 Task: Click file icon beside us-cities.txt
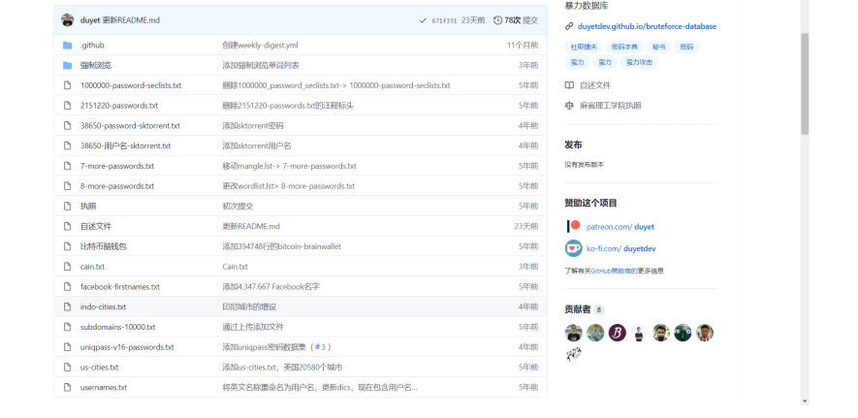pyautogui.click(x=67, y=368)
